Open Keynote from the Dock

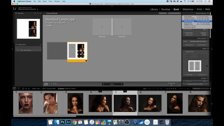pyautogui.click(x=109, y=122)
